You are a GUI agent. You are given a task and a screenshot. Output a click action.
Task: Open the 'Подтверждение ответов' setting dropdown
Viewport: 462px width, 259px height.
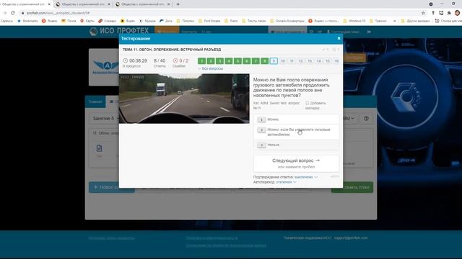306,177
